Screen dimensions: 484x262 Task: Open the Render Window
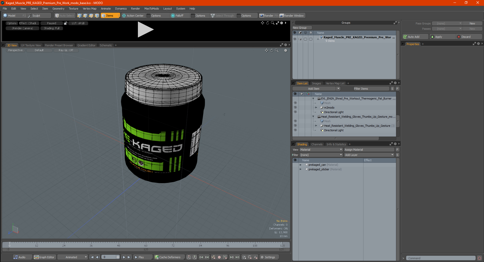pos(292,16)
